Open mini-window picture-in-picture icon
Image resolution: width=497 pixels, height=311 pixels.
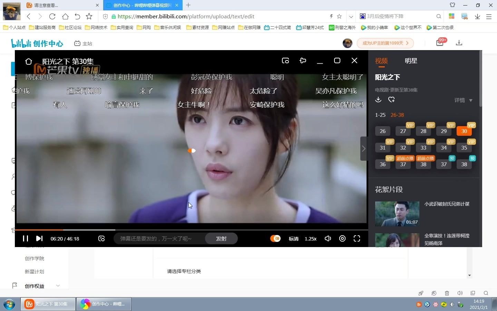[285, 61]
